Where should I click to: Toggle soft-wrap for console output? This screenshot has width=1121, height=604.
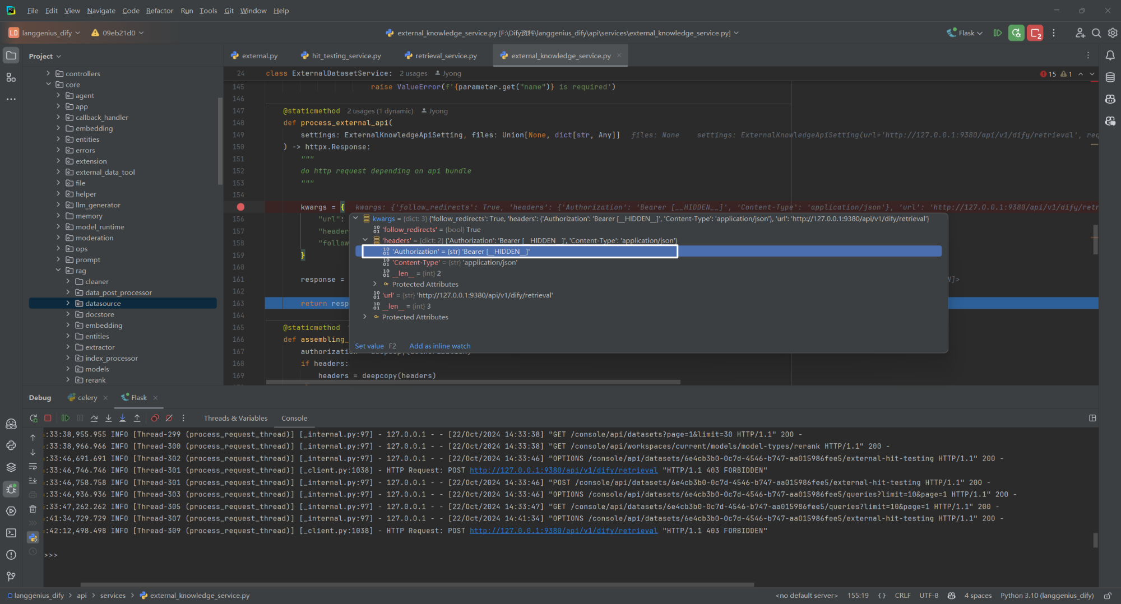[33, 467]
